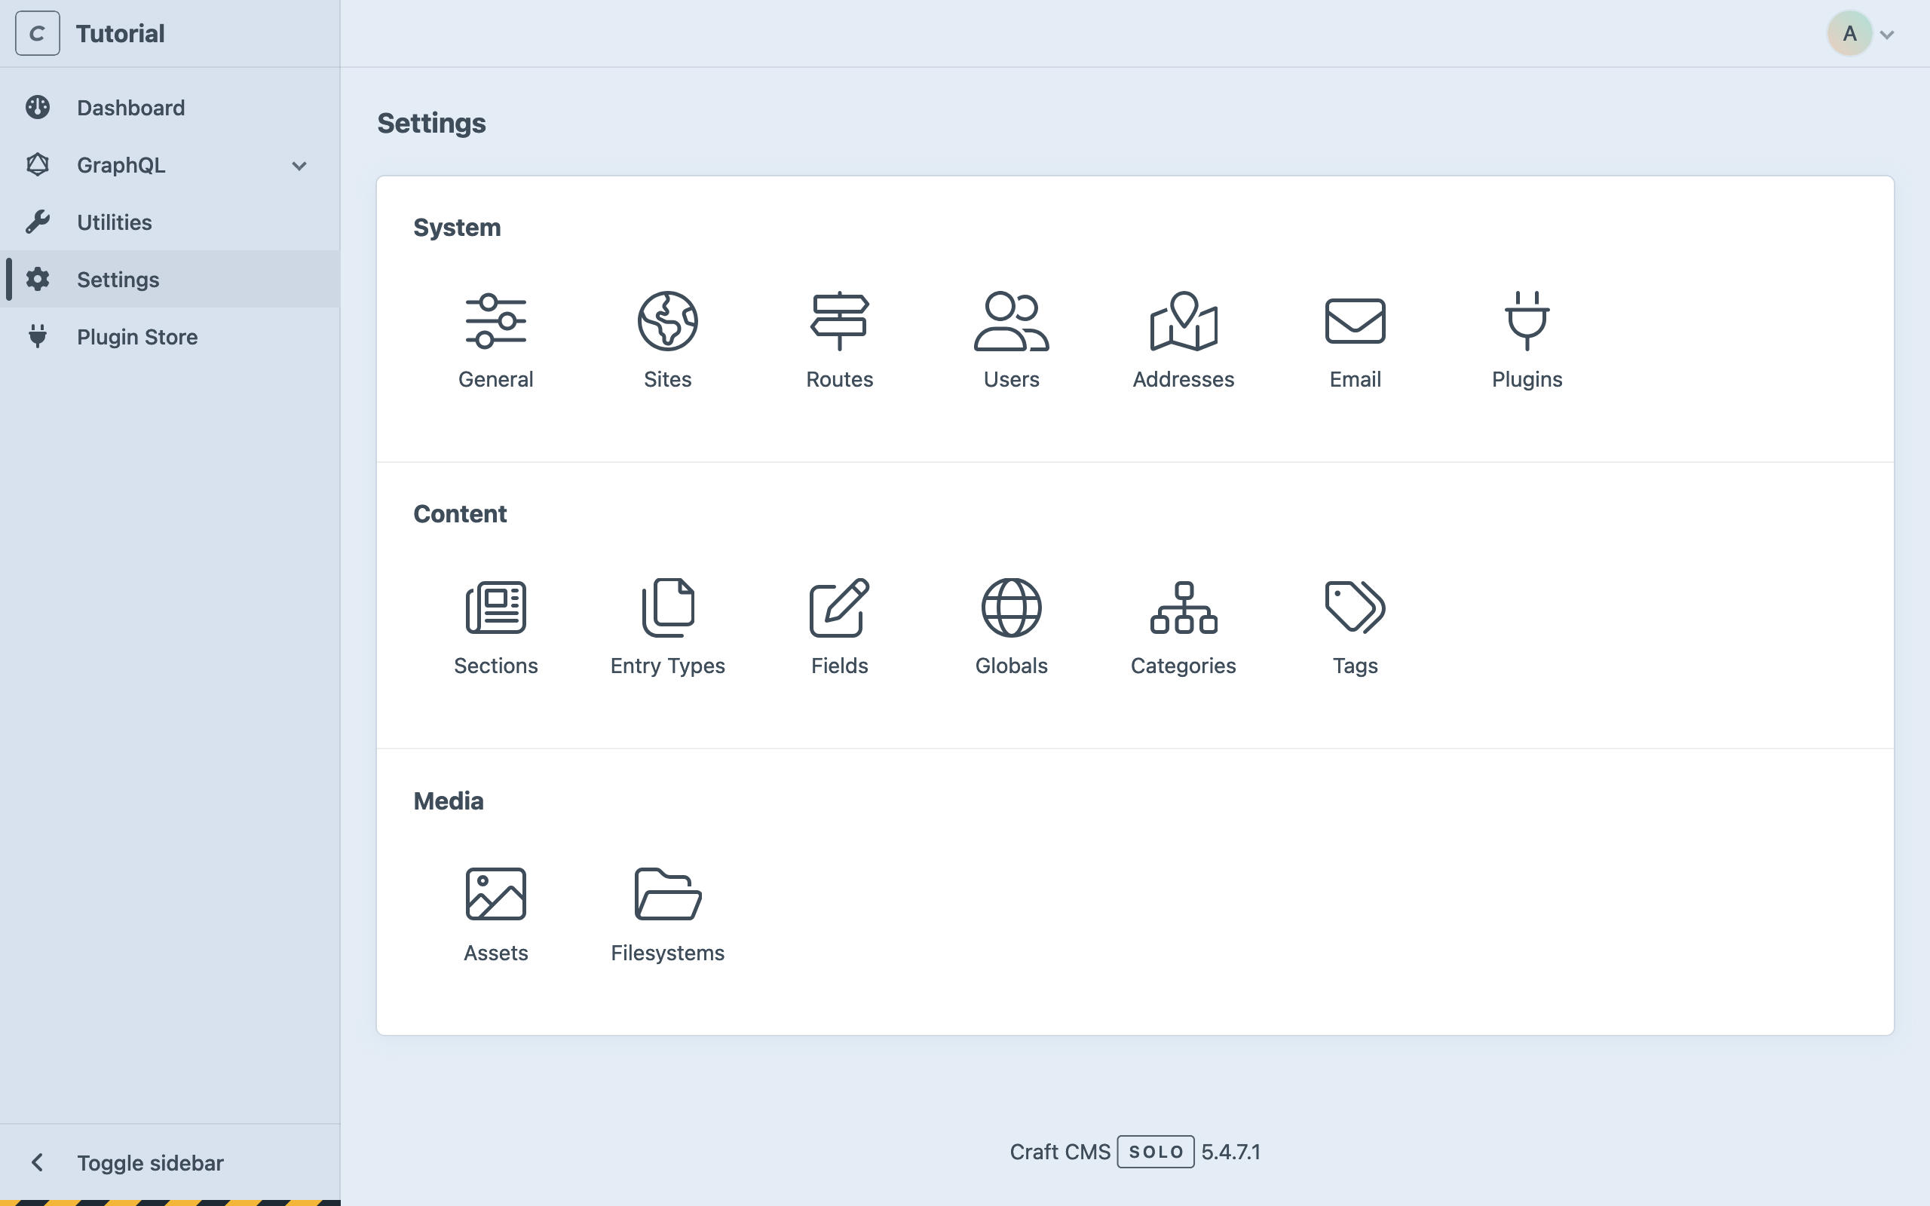
Task: Open the Categories settings
Action: (1182, 628)
